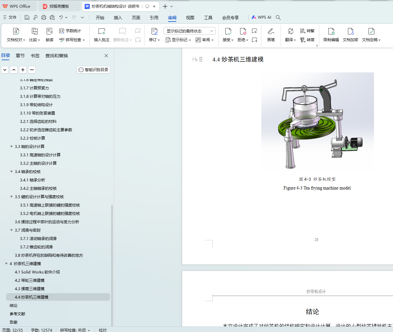The width and height of the screenshot is (393, 332).
Task: Click the Compare (比较) icon
Action: tap(34, 31)
